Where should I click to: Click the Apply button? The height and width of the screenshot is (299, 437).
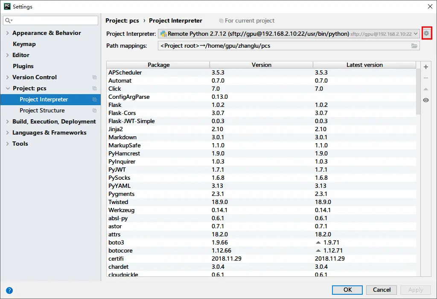[416, 290]
